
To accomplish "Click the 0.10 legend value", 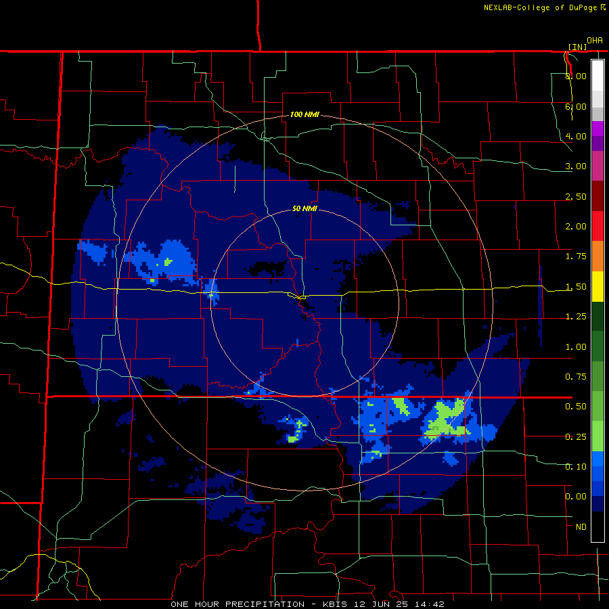I will click(x=576, y=466).
